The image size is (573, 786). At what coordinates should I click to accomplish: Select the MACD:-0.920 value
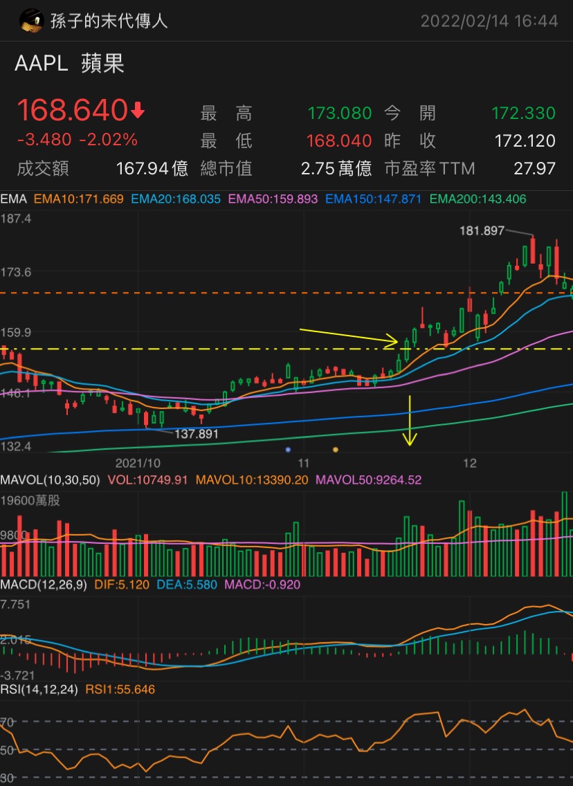pos(262,585)
